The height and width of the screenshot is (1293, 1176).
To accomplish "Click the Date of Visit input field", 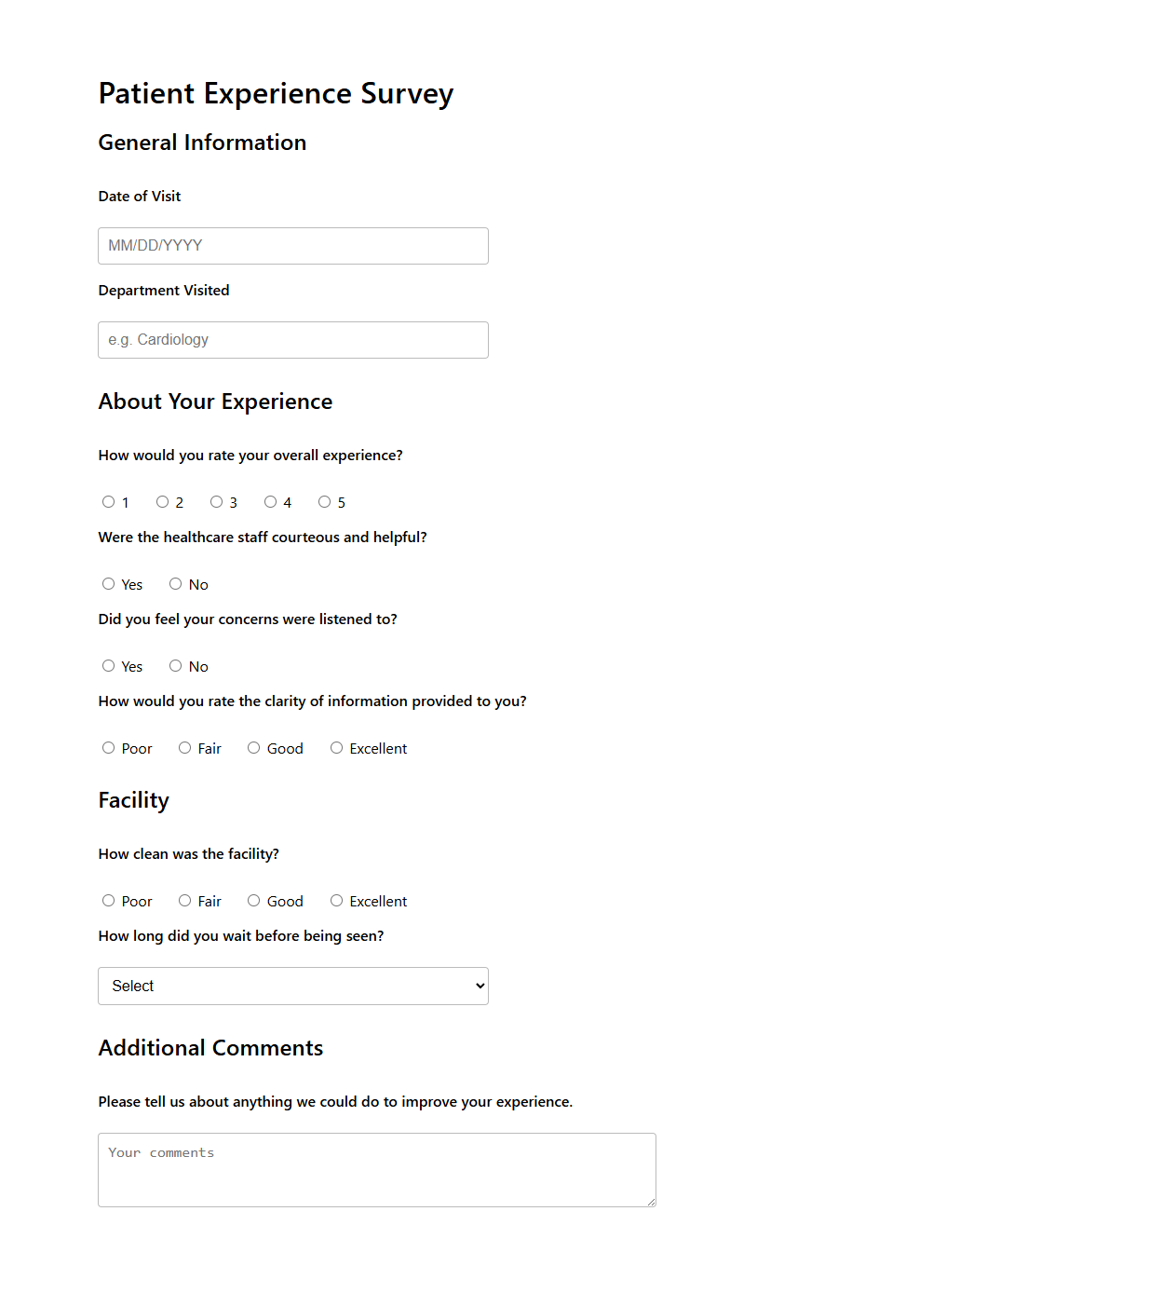I will pyautogui.click(x=292, y=245).
